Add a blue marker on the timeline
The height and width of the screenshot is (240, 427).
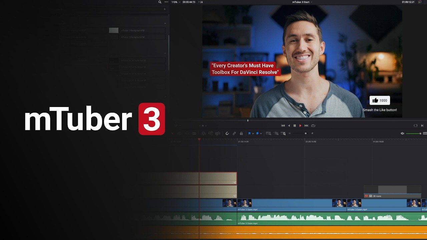(257, 133)
